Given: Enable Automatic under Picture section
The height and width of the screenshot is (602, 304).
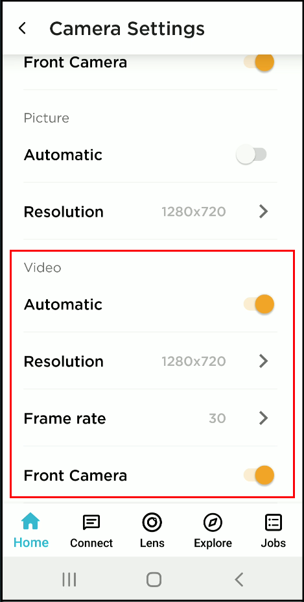Looking at the screenshot, I should click(251, 155).
